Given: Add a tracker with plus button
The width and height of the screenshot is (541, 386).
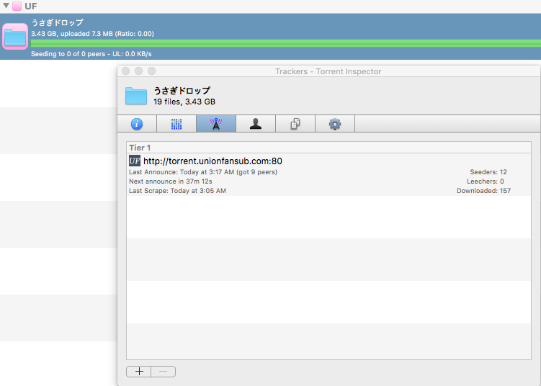Looking at the screenshot, I should coord(139,372).
